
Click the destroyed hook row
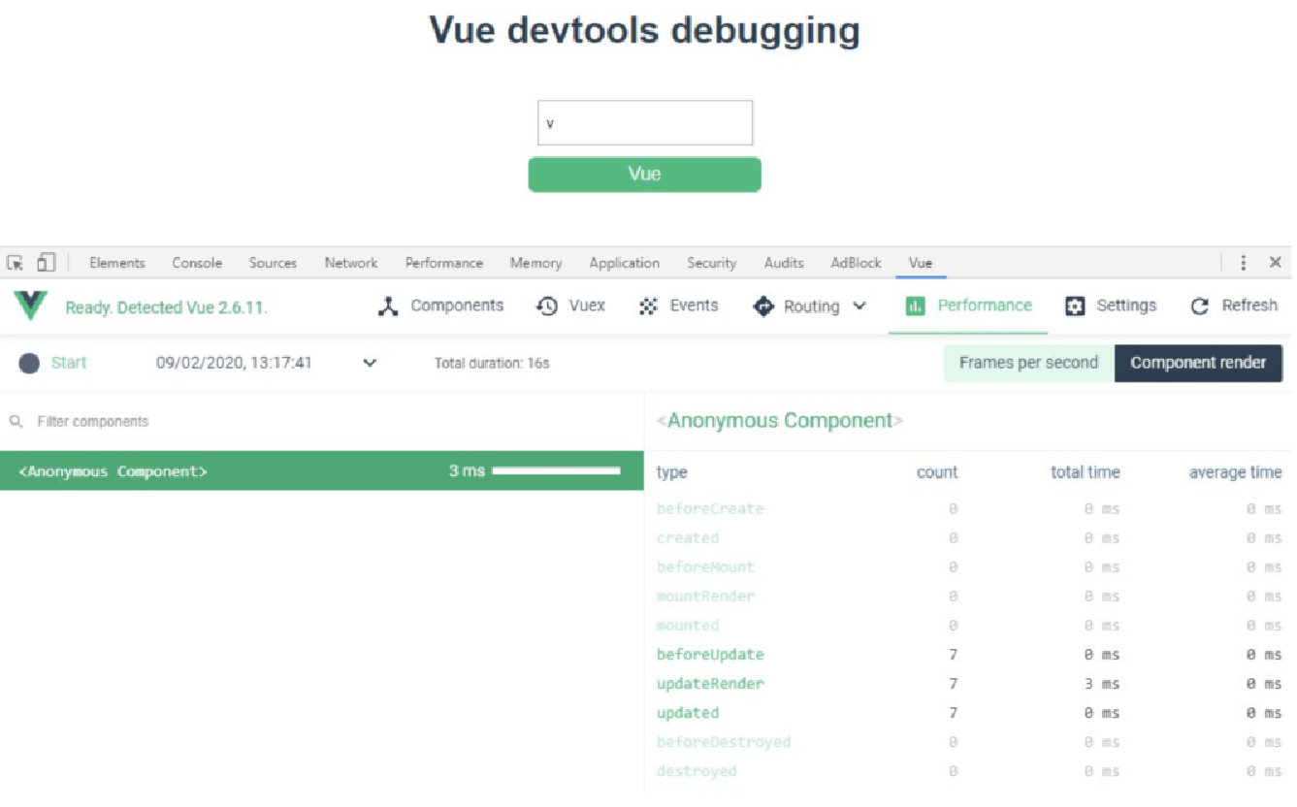[969, 771]
